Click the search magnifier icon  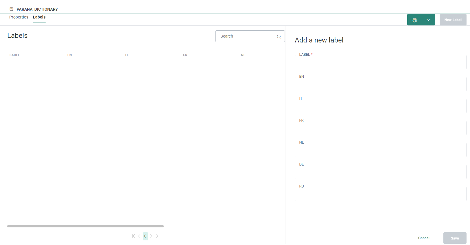pos(279,37)
